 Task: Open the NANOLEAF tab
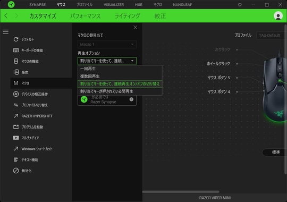(182, 5)
